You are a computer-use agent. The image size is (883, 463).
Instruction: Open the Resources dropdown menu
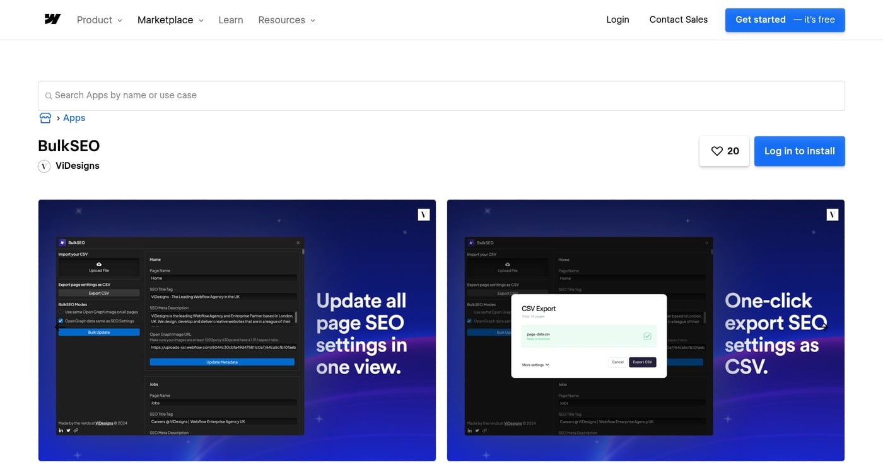(286, 20)
